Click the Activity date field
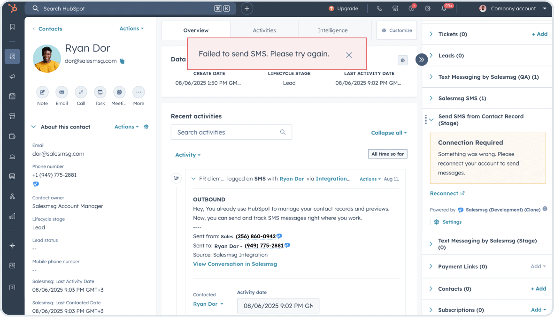 click(278, 306)
